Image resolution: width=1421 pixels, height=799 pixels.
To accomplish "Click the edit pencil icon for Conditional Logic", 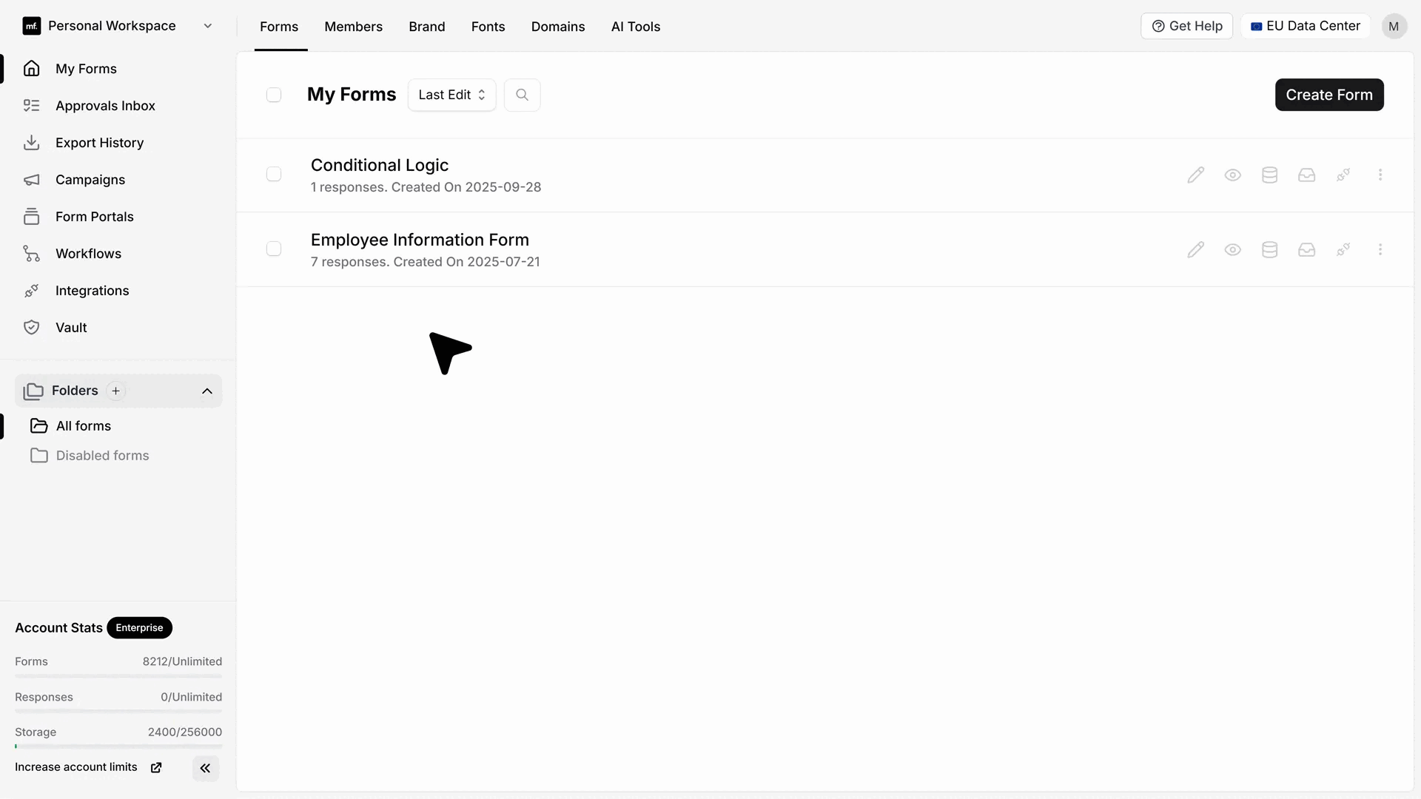I will (1195, 175).
